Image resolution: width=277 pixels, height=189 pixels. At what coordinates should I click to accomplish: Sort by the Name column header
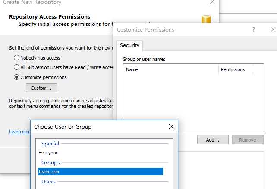coord(170,69)
